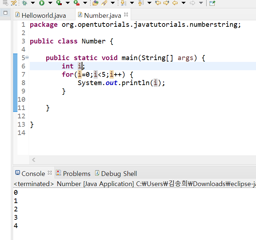Open the Forward history dropdown arrow
256x240 pixels.
(201, 3)
